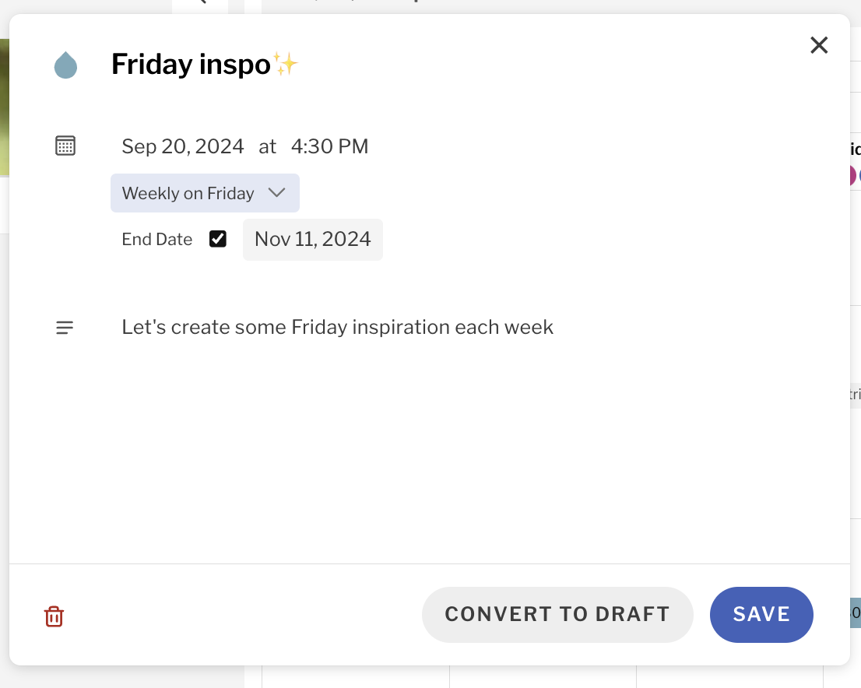Dismiss the dialog using the X icon
861x688 pixels.
tap(818, 45)
